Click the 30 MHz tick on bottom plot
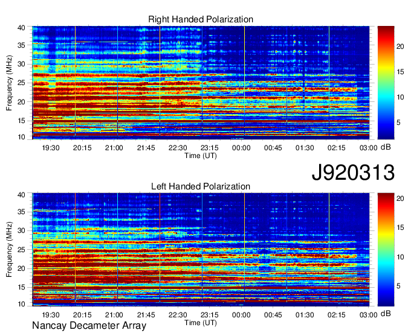 [x=21, y=230]
